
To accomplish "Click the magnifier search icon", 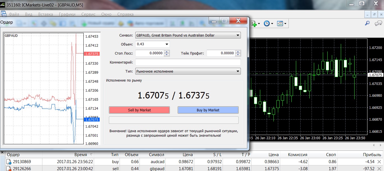I will tap(367, 24).
